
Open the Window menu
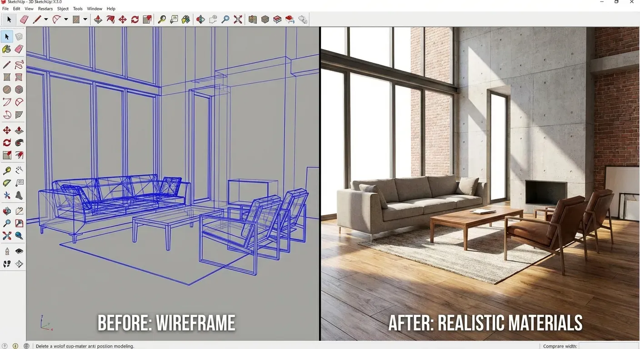click(x=95, y=8)
